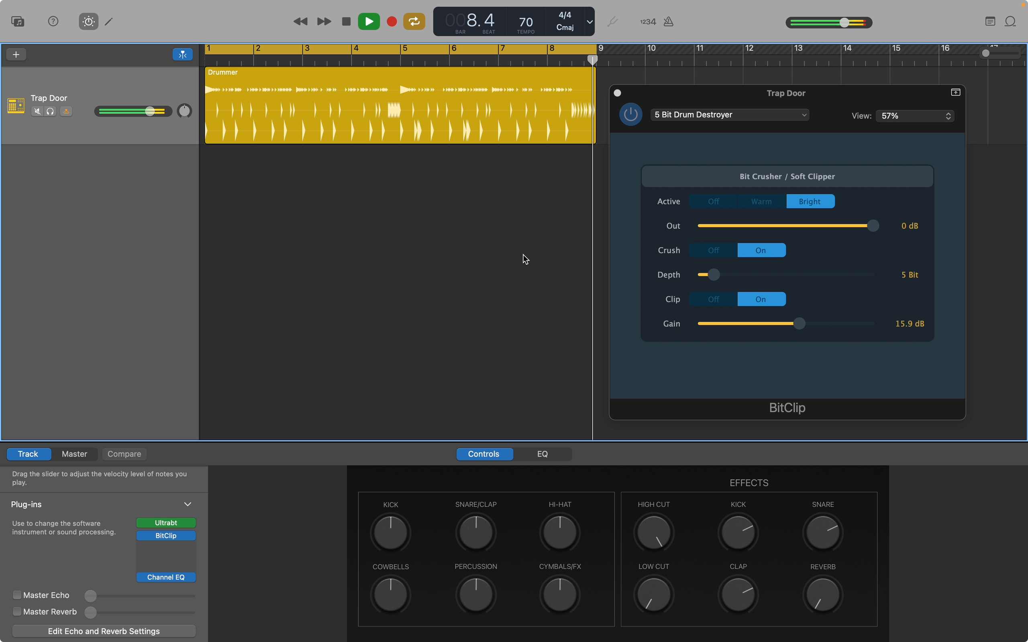Set Active mode to Warm
Image resolution: width=1028 pixels, height=642 pixels.
(x=761, y=201)
